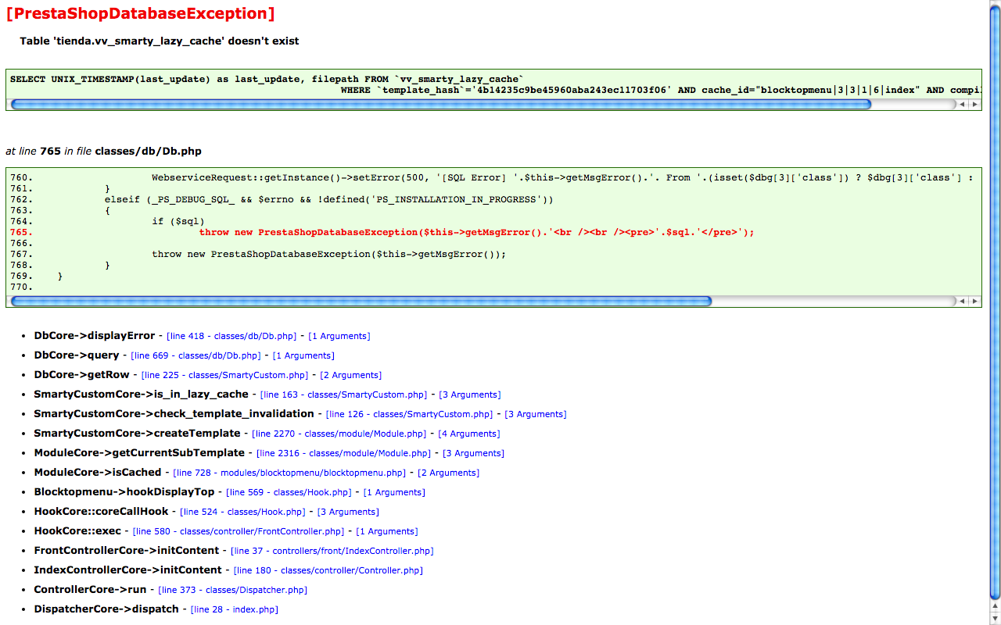The width and height of the screenshot is (1001, 625).
Task: Click the 'Table tienda.vv_smarty_lazy_cache doesn't exist' message
Action: pyautogui.click(x=160, y=41)
